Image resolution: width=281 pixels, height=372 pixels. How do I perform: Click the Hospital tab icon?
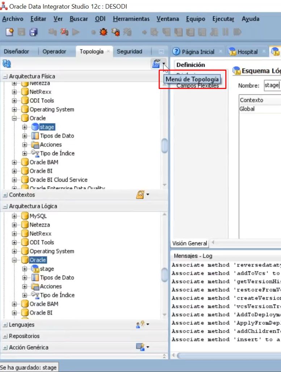click(x=232, y=52)
